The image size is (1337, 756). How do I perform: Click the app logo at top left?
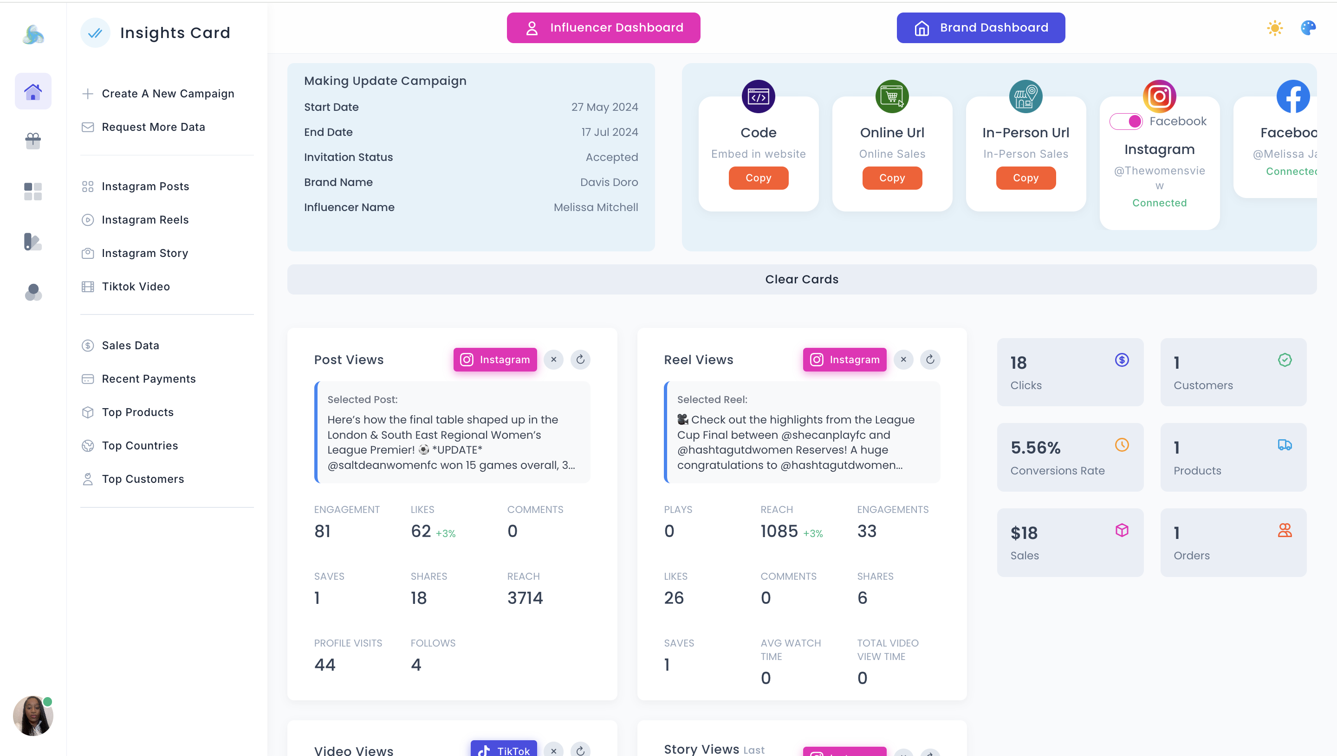(33, 35)
